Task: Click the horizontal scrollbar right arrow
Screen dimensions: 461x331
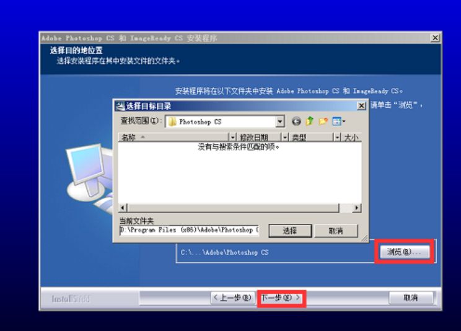Action: [357, 208]
